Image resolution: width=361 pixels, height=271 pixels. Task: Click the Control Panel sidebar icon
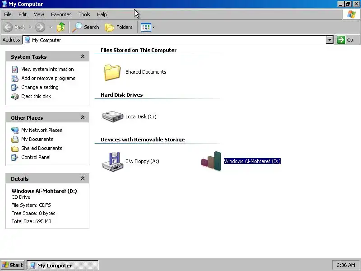[15, 157]
